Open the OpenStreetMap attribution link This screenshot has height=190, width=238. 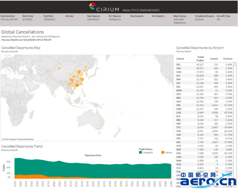click(25, 139)
